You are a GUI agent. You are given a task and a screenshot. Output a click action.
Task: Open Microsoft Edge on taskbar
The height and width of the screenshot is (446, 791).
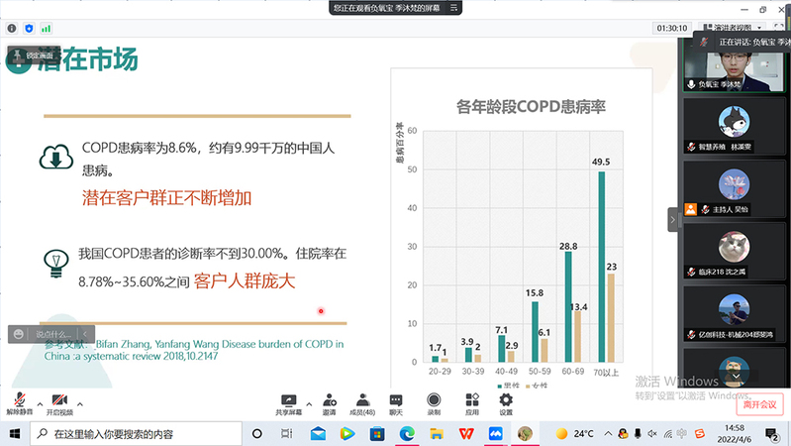coord(407,433)
